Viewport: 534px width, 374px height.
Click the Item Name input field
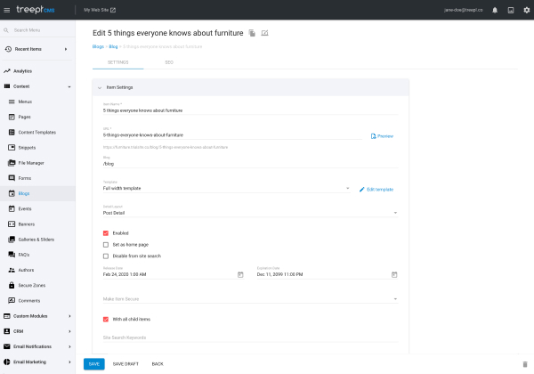click(250, 110)
